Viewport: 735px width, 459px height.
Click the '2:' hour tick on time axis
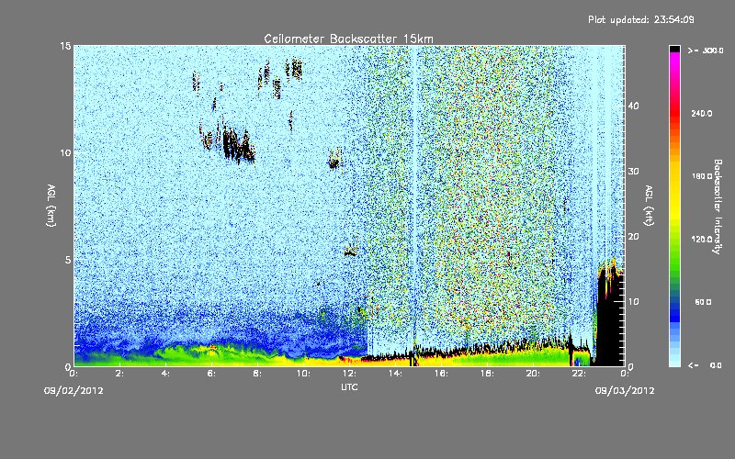pos(119,374)
